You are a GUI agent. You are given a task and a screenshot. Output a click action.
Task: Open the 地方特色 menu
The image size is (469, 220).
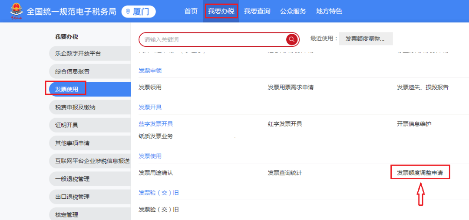pos(329,11)
